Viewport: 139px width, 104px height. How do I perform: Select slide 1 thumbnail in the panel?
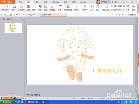point(13,28)
